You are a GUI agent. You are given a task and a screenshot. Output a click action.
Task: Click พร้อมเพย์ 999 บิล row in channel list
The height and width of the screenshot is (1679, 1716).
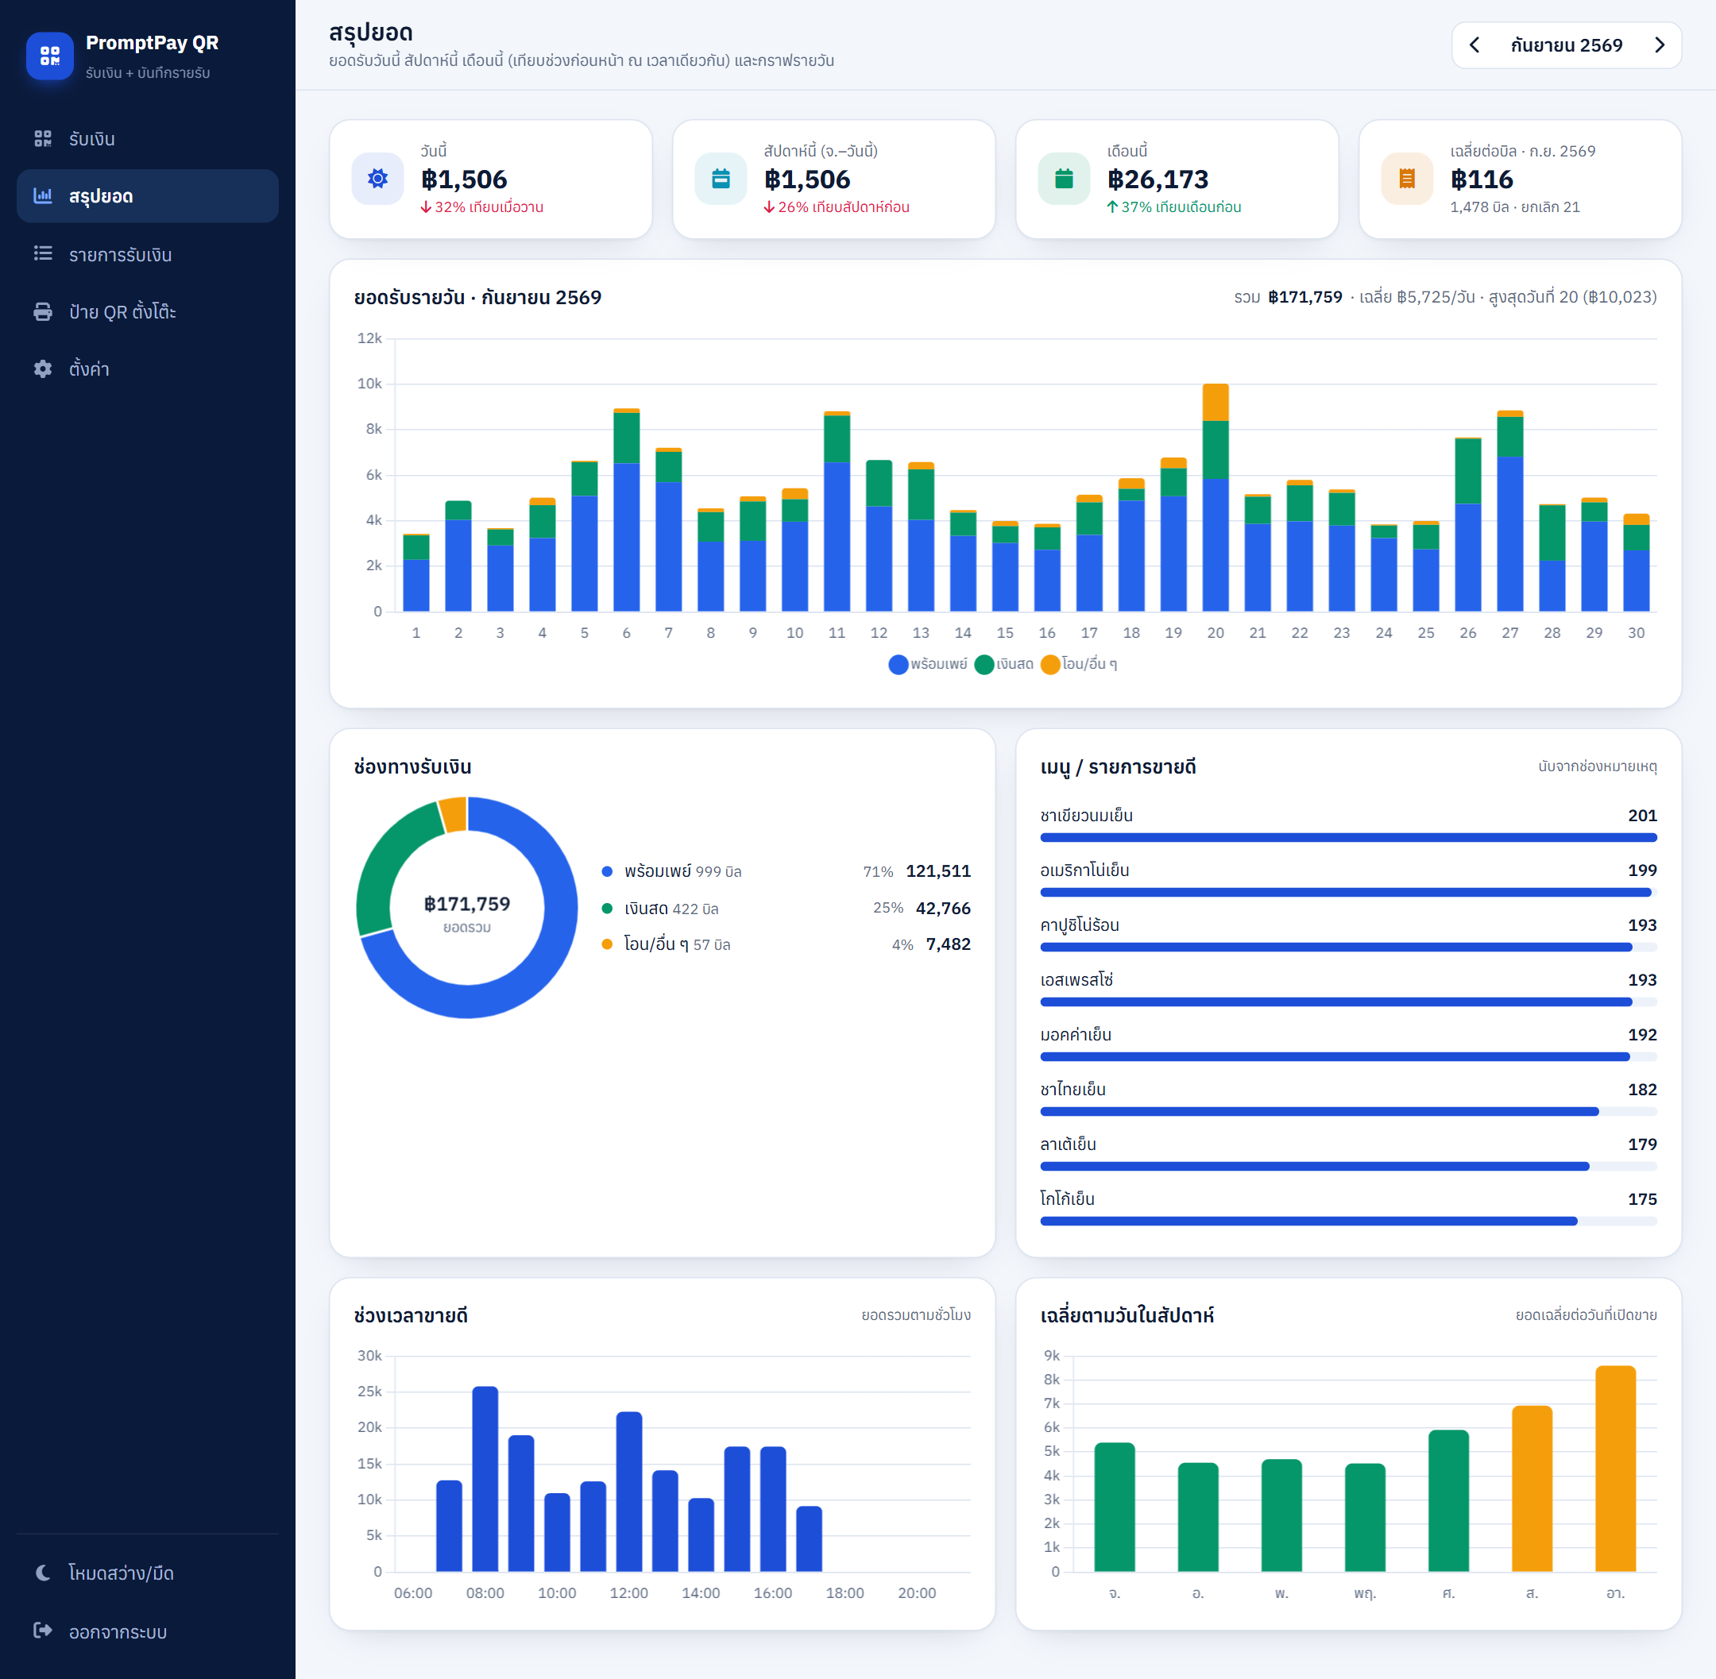tap(785, 871)
